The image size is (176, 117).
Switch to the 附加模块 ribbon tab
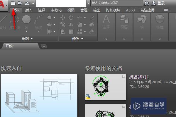(x=113, y=10)
